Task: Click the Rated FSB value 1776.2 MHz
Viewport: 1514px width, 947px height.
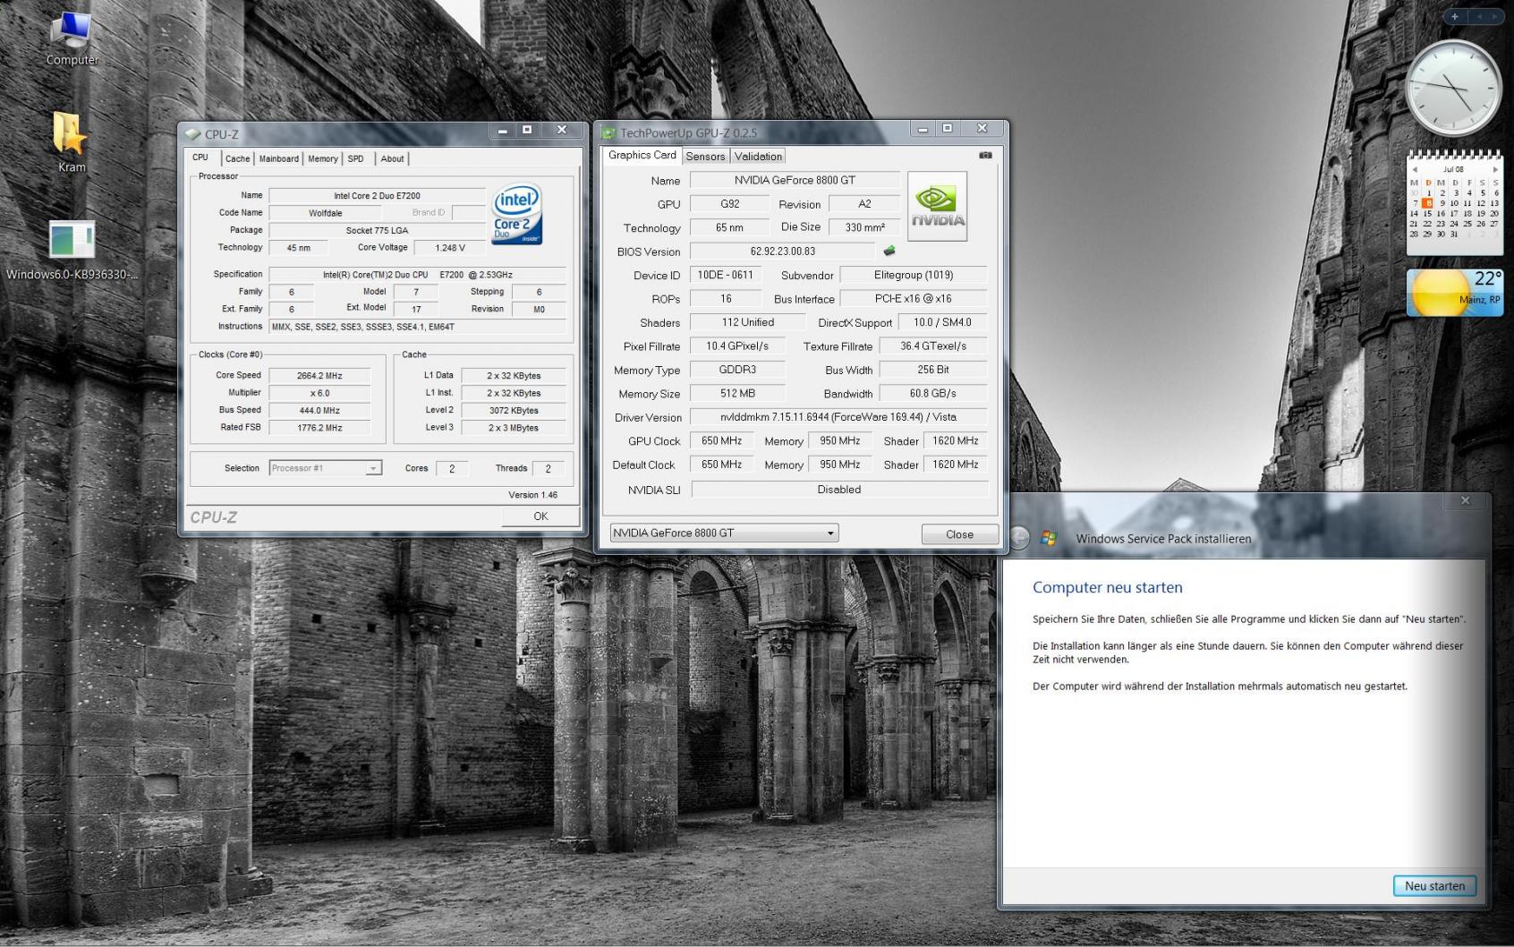Action: pyautogui.click(x=319, y=428)
